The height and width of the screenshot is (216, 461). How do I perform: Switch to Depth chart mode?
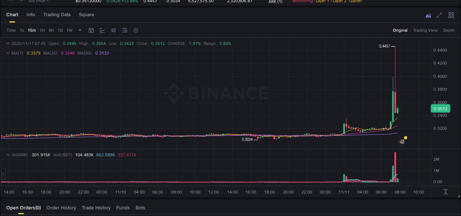(x=448, y=30)
